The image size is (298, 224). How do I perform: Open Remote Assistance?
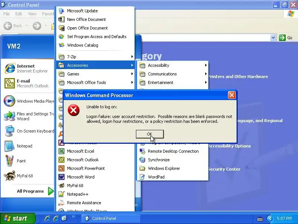coord(95,203)
